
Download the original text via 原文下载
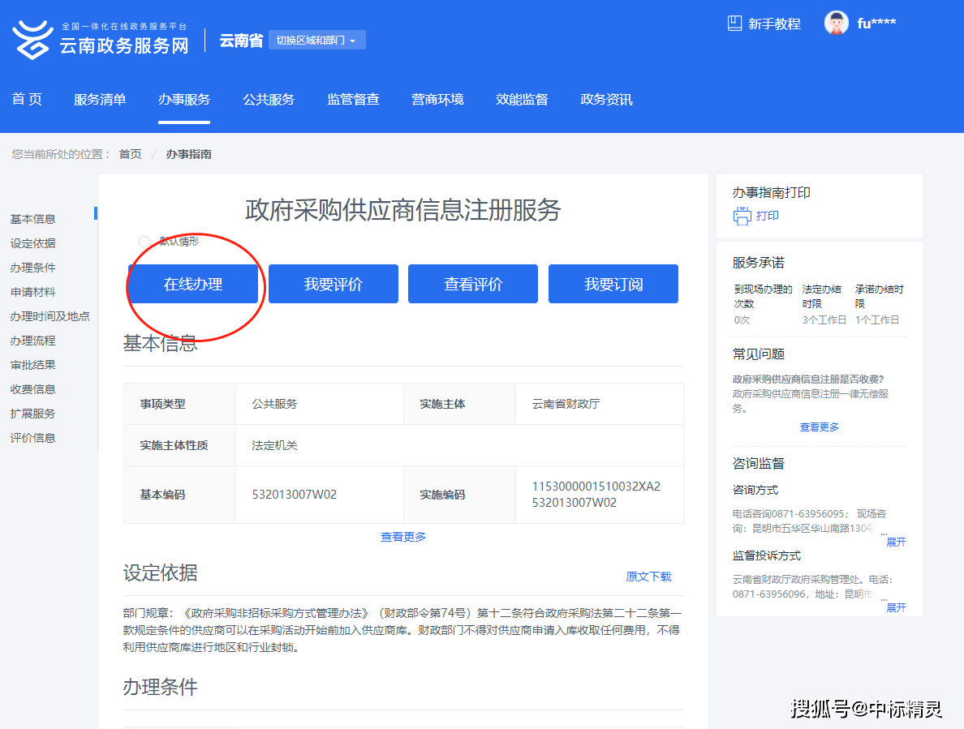tap(648, 576)
